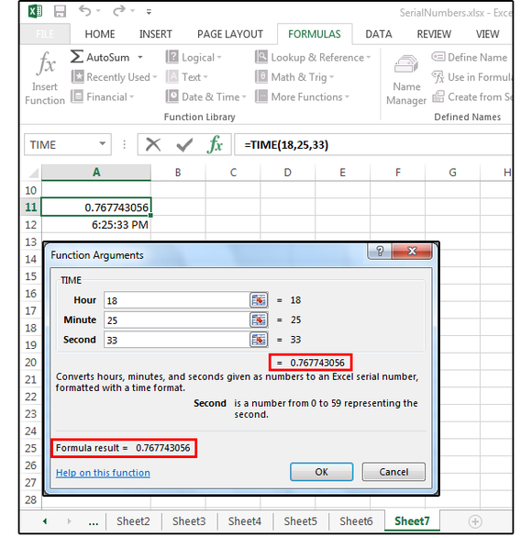Open the undo history dropdown arrow
This screenshot has height=538, width=532.
click(98, 11)
